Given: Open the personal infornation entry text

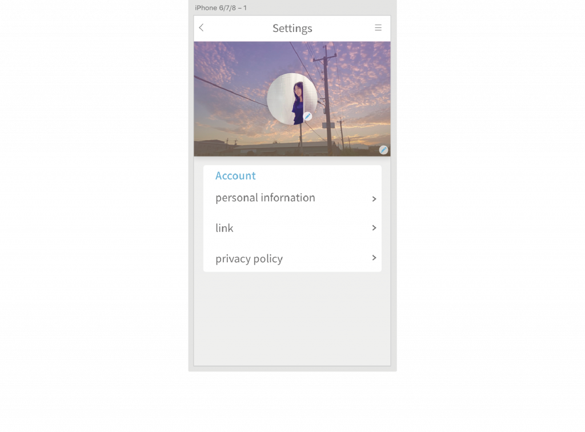Looking at the screenshot, I should pyautogui.click(x=265, y=198).
